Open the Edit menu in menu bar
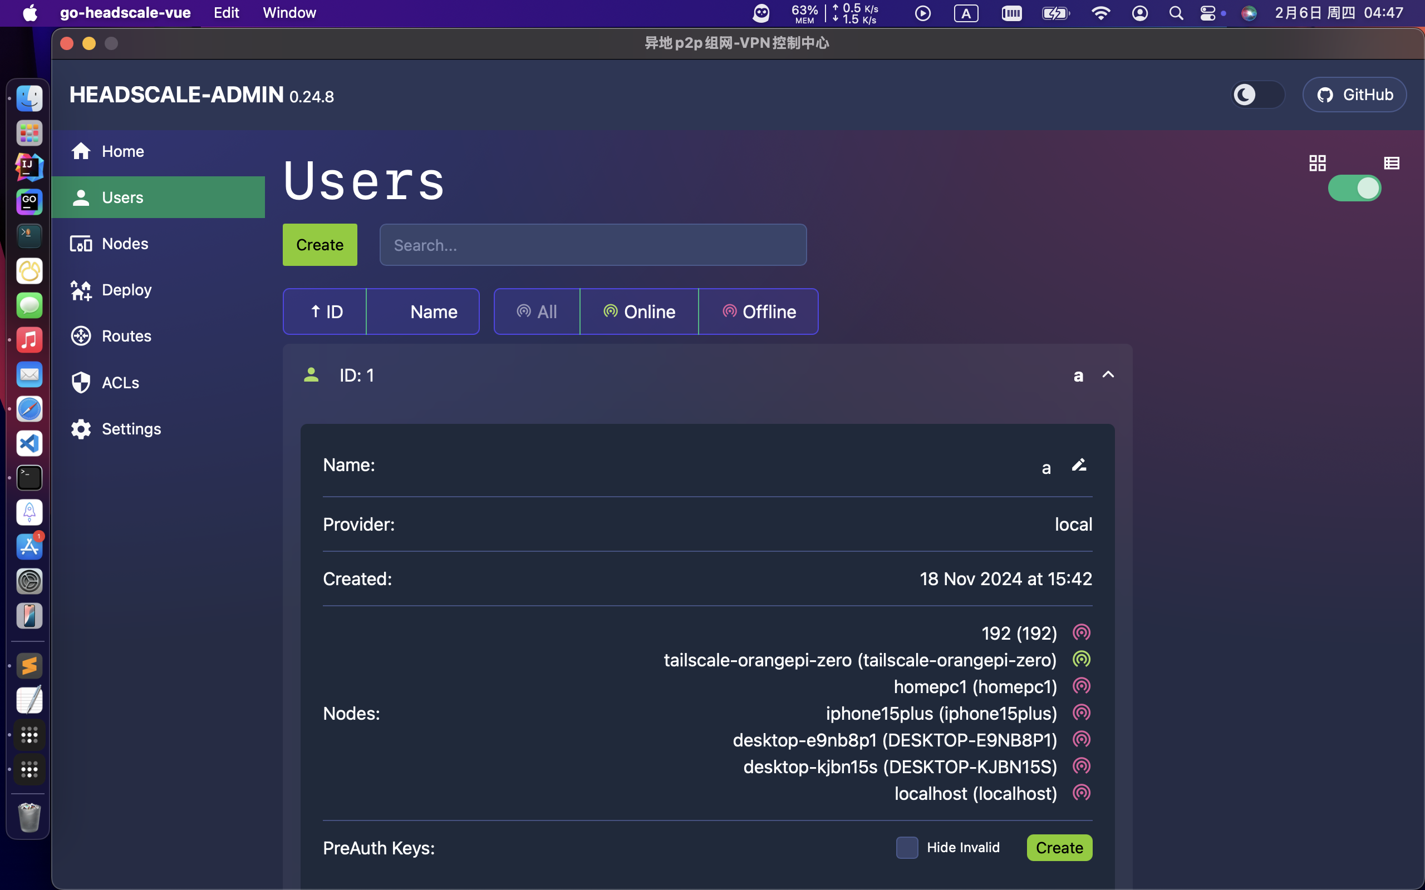The height and width of the screenshot is (890, 1425). [x=226, y=13]
